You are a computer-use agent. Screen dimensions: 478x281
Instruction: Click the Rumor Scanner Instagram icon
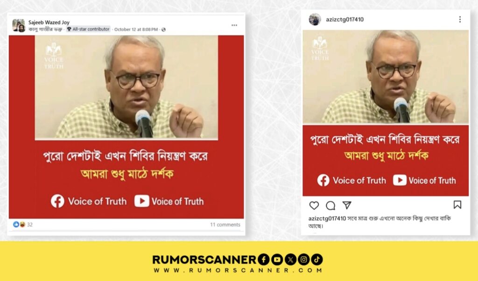(x=303, y=260)
